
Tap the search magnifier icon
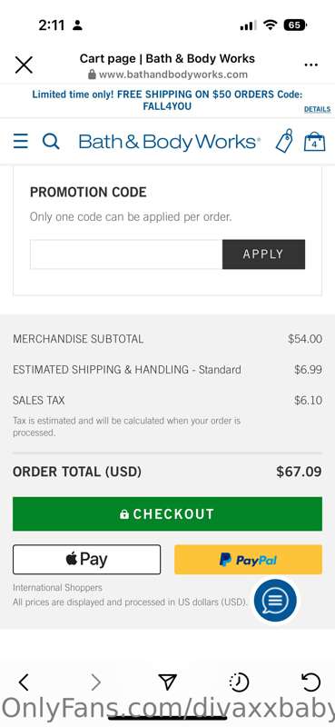pos(51,141)
